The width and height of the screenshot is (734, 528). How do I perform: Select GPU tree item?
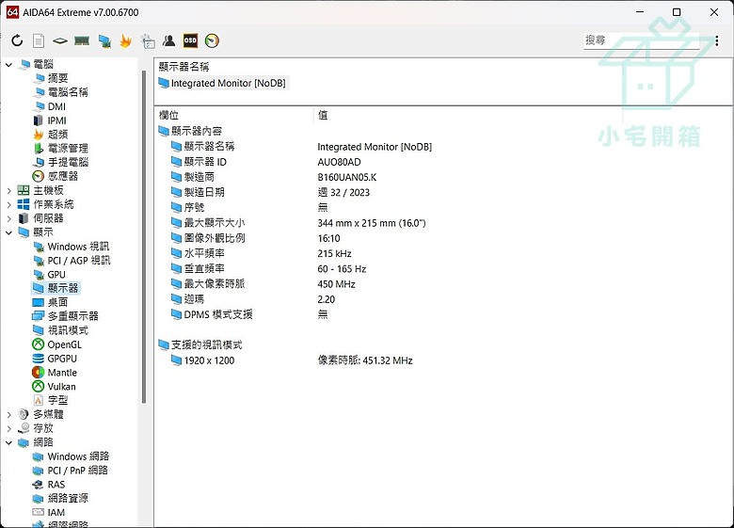(50, 274)
